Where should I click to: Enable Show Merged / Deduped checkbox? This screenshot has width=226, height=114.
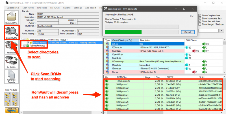tap(200, 24)
